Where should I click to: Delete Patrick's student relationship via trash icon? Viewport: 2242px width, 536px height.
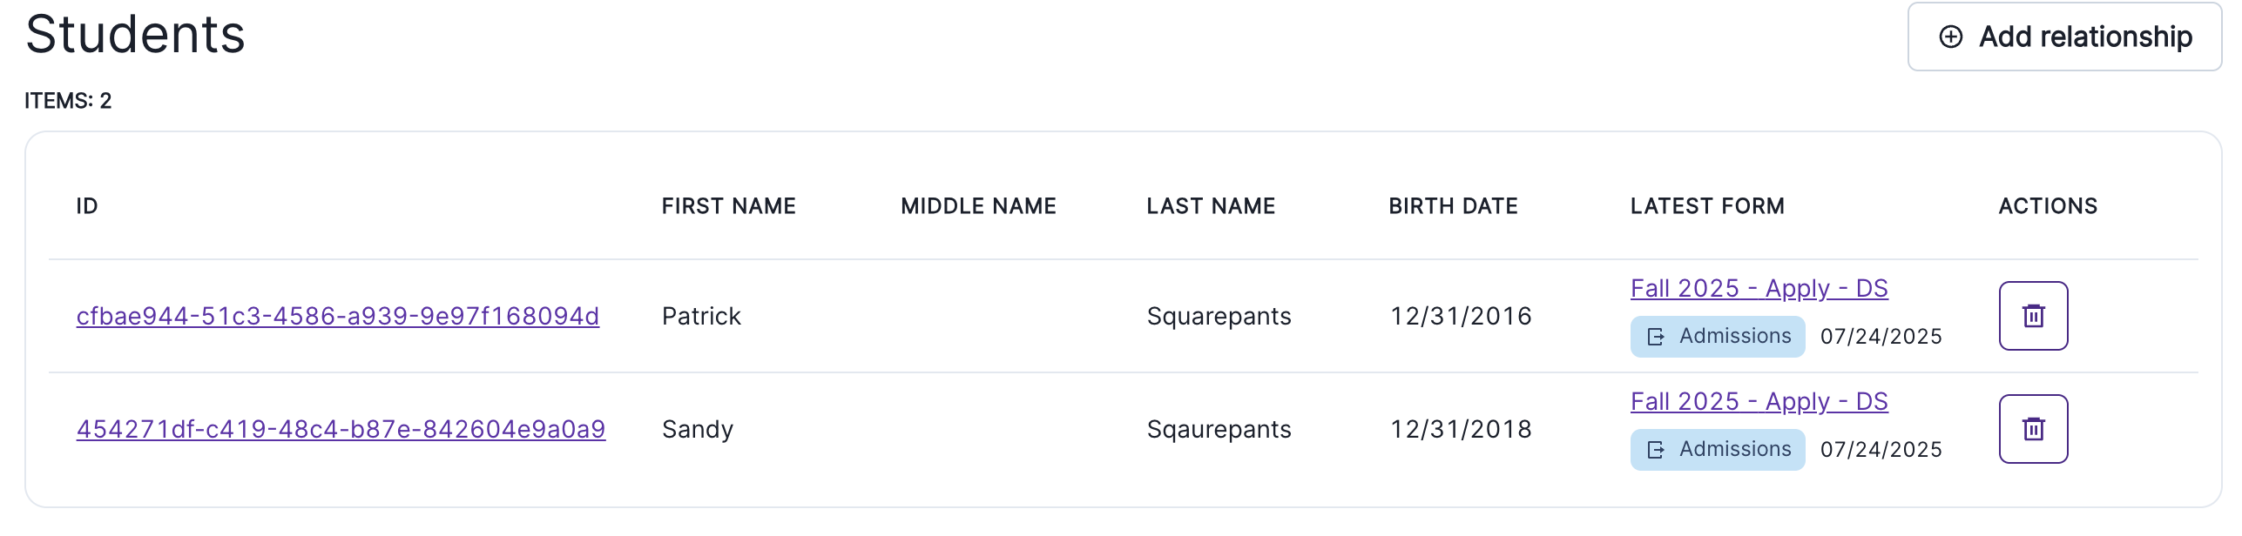coord(2032,316)
